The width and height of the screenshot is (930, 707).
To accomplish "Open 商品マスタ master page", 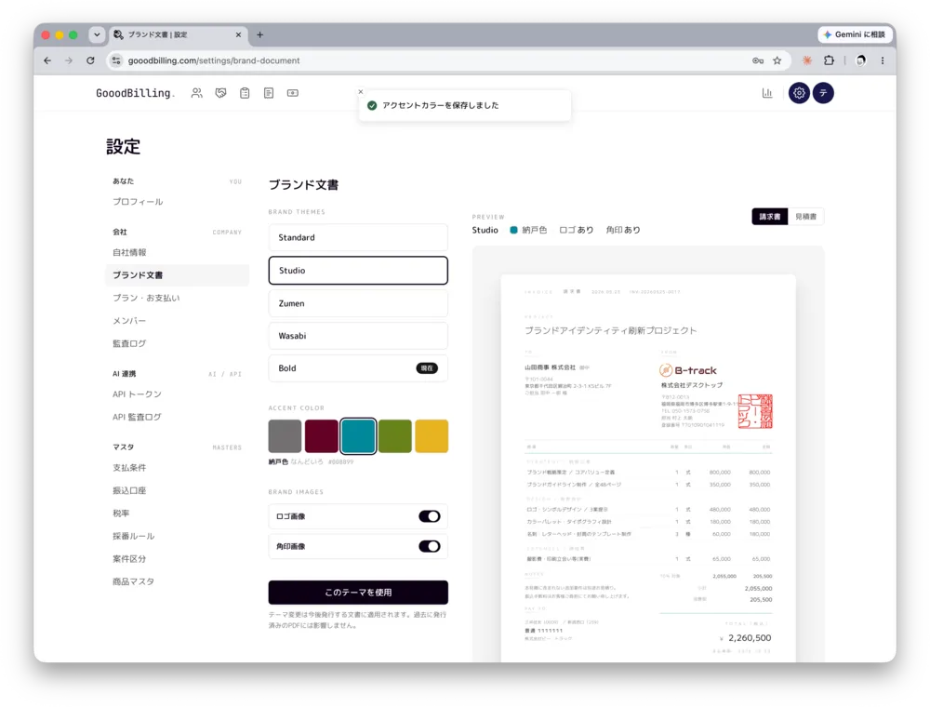I will pyautogui.click(x=133, y=581).
